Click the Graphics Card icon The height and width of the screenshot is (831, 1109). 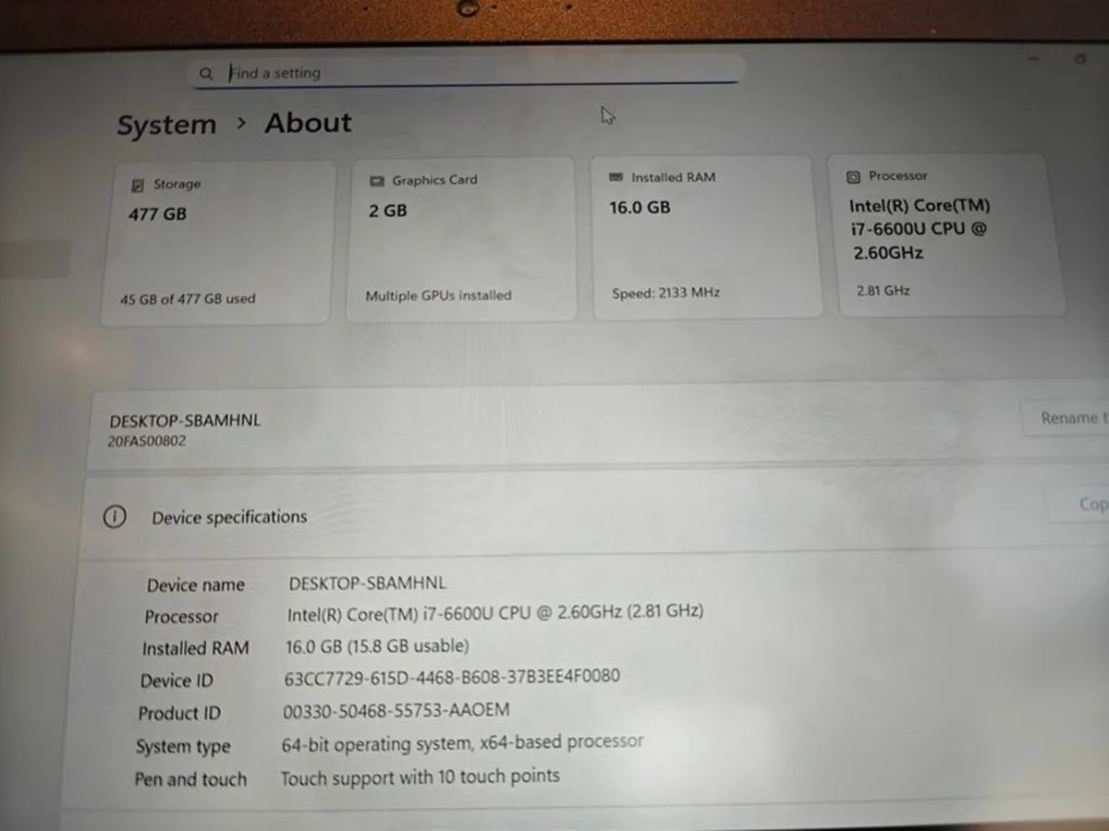tap(376, 180)
